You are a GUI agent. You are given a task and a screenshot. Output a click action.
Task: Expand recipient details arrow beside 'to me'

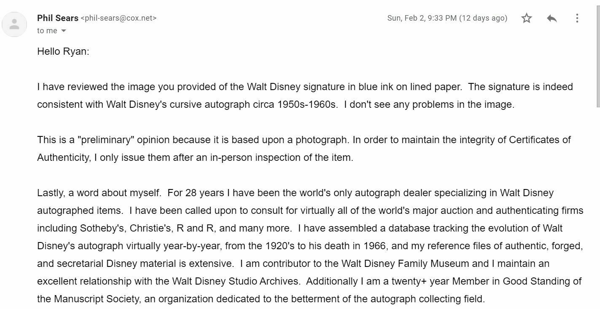point(64,31)
